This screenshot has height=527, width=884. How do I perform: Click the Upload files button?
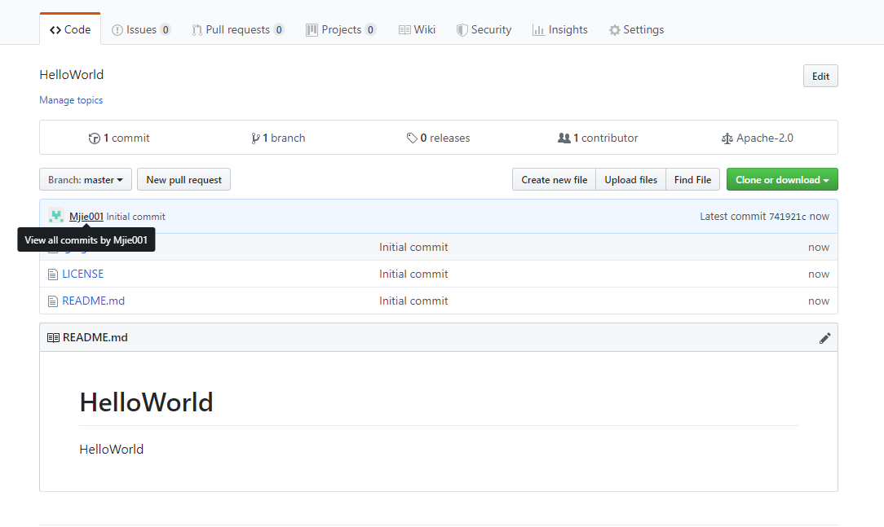[631, 180]
